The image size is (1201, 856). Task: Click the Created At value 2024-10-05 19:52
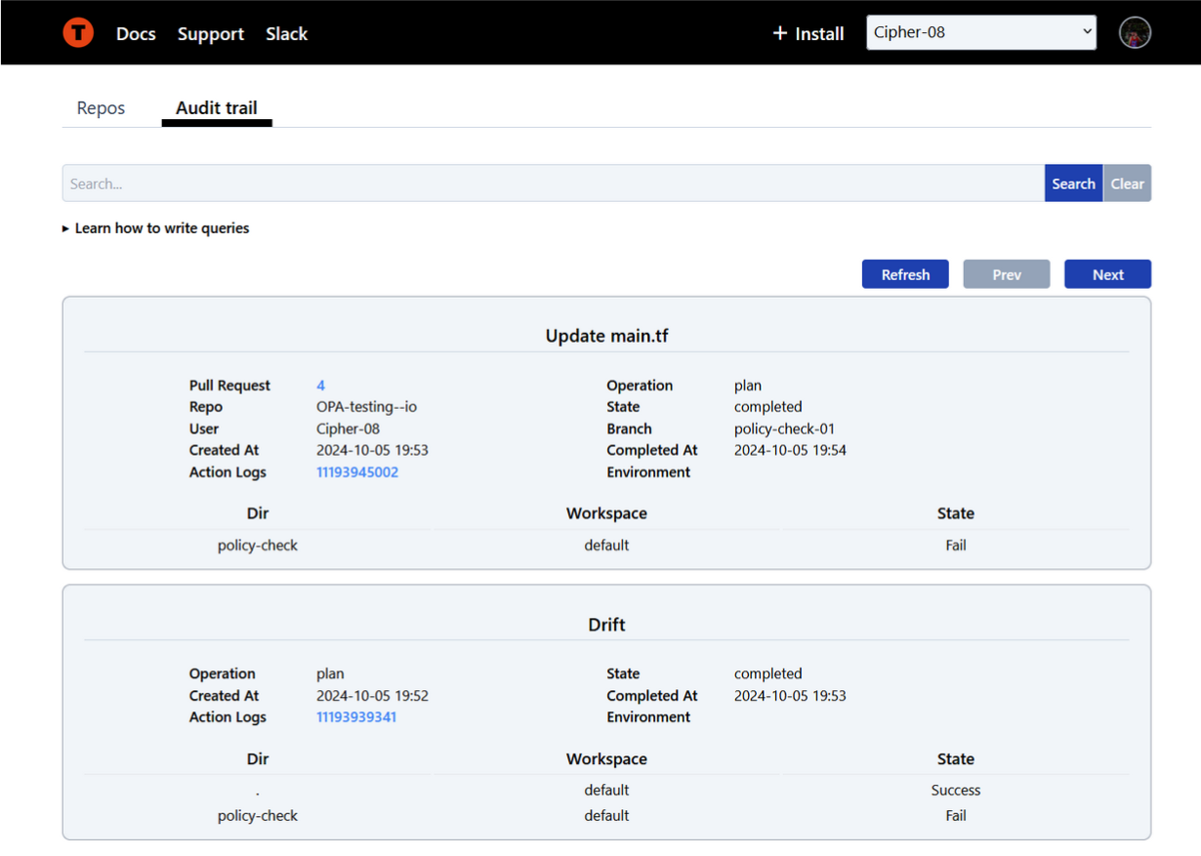(372, 696)
